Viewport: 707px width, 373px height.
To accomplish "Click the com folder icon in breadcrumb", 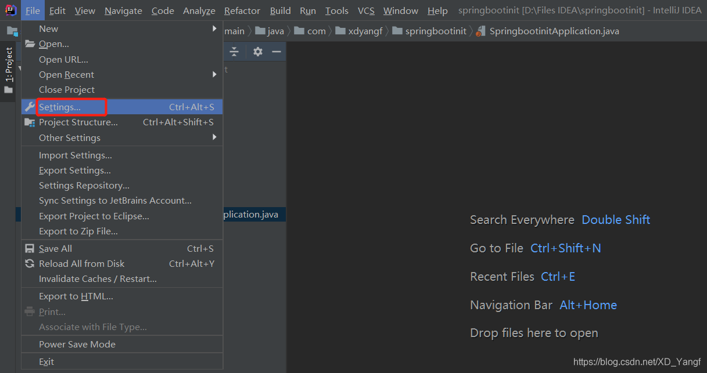I will pyautogui.click(x=299, y=31).
